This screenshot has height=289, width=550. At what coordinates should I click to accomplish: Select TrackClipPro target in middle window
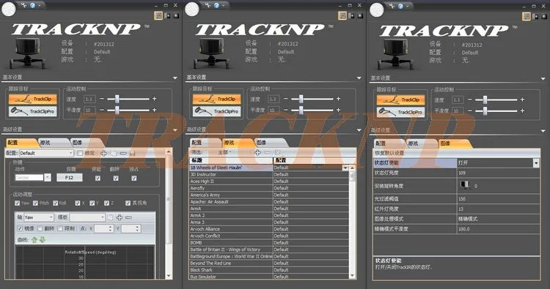[x=216, y=111]
